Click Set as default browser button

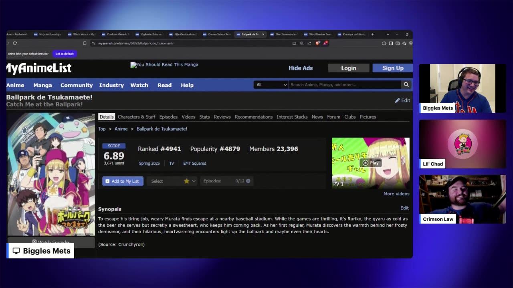pos(65,54)
